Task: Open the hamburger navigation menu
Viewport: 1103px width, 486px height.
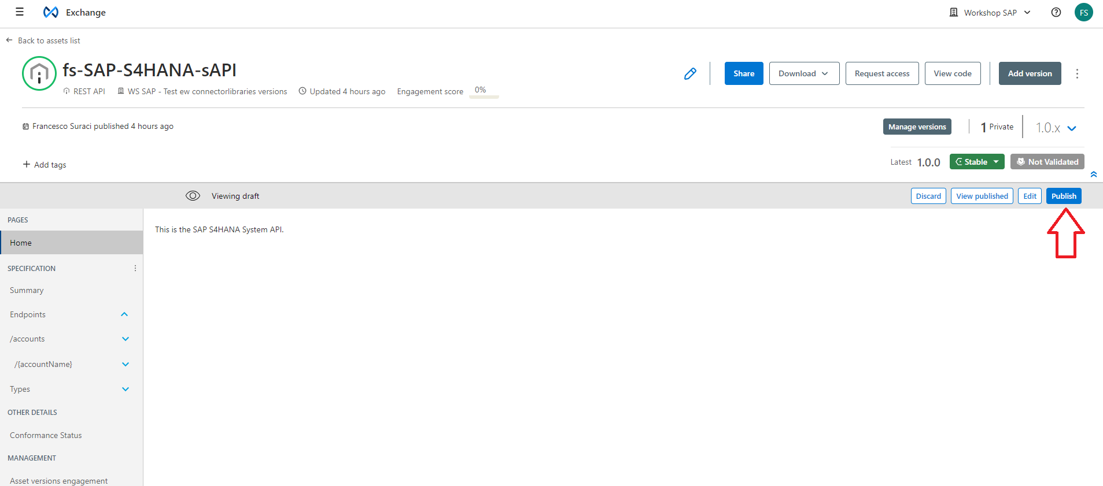Action: pos(20,12)
